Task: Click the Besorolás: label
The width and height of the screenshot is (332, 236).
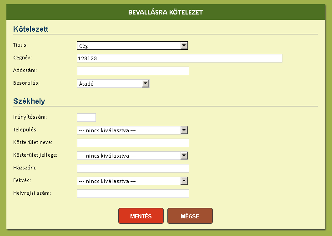Action: point(26,83)
